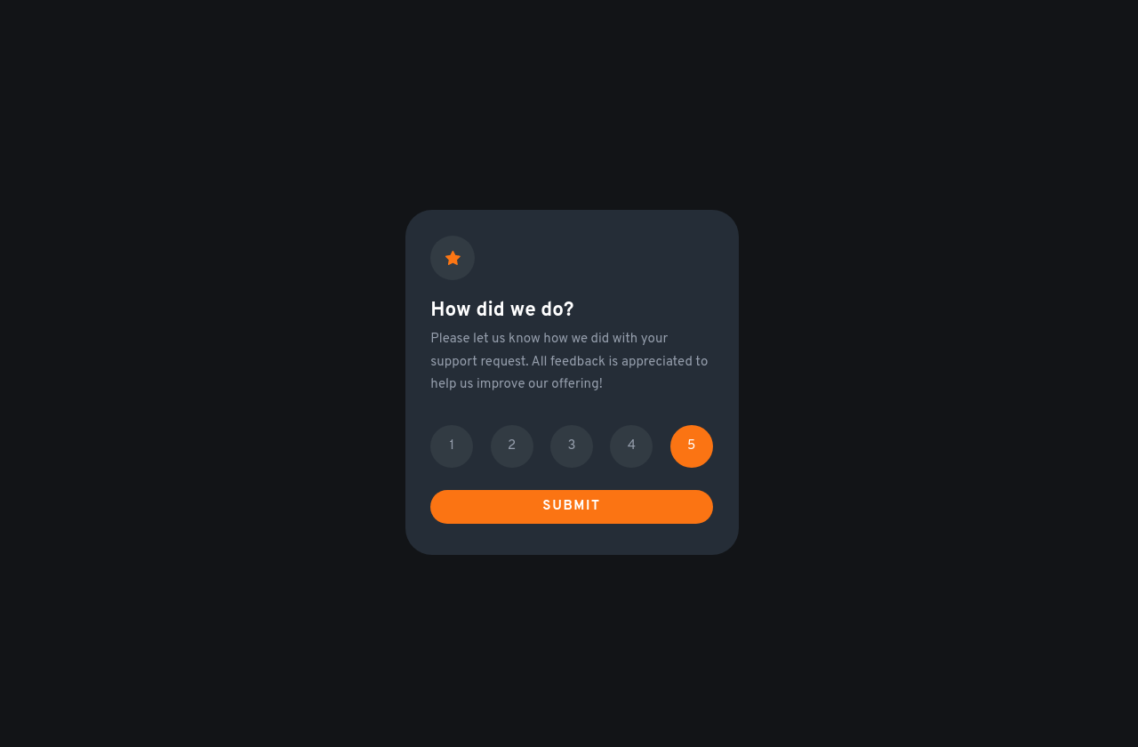
Task: Click the "How did we do?" heading
Action: (502, 309)
